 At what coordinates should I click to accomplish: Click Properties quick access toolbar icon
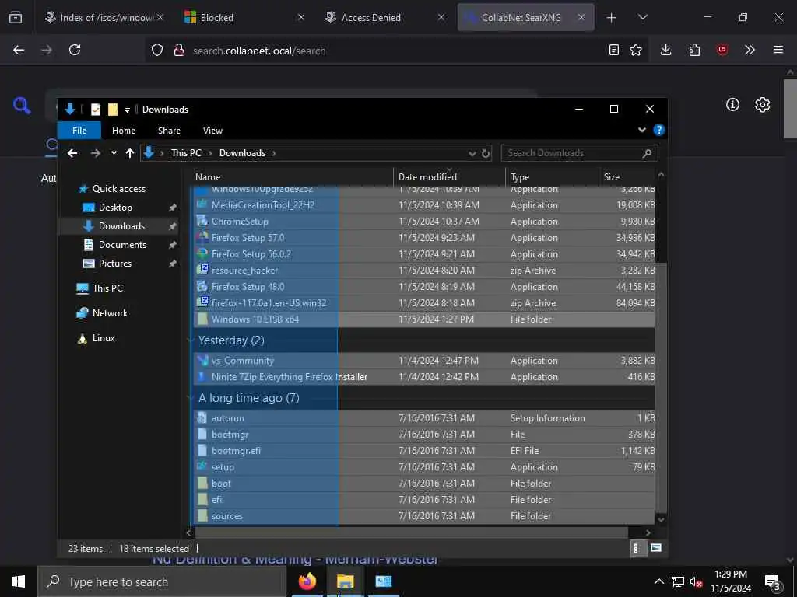(x=96, y=109)
